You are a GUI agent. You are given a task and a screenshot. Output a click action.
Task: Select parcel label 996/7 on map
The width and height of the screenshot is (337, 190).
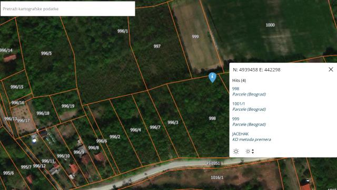point(155,127)
